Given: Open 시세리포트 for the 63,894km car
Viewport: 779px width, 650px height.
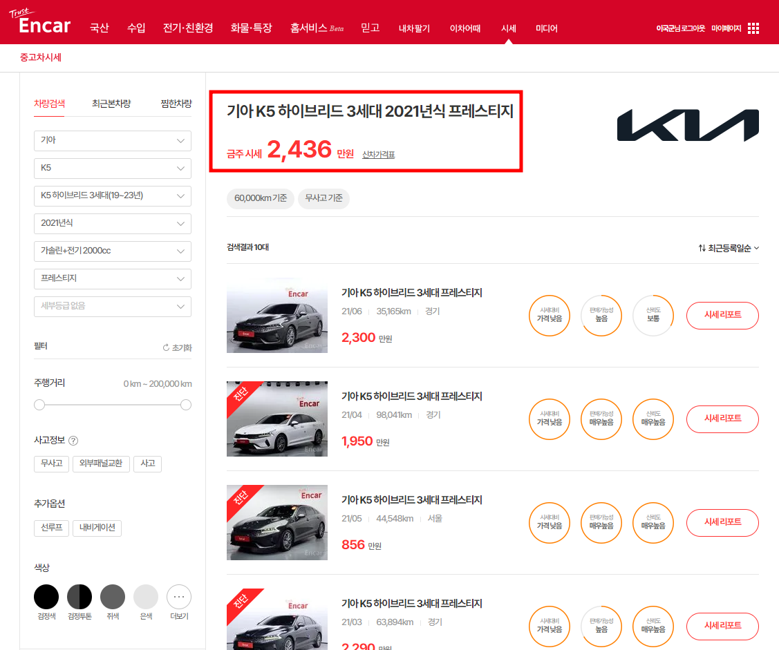Looking at the screenshot, I should click(x=722, y=626).
